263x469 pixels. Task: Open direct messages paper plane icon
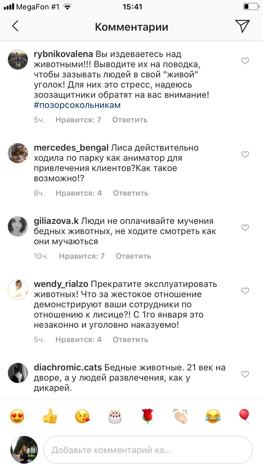242,26
